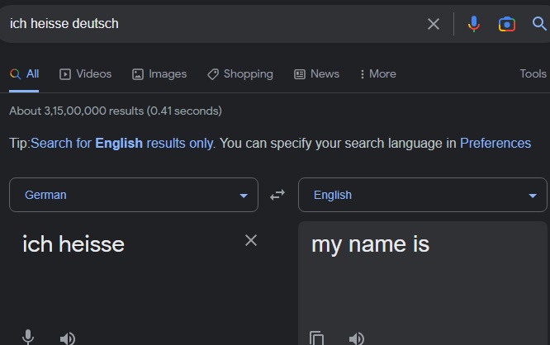Click the results count text
The height and width of the screenshot is (345, 550).
[x=116, y=111]
